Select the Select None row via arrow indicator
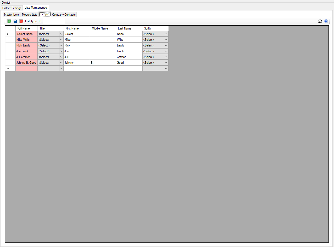Viewport: 334px width, 247px height. pyautogui.click(x=8, y=34)
